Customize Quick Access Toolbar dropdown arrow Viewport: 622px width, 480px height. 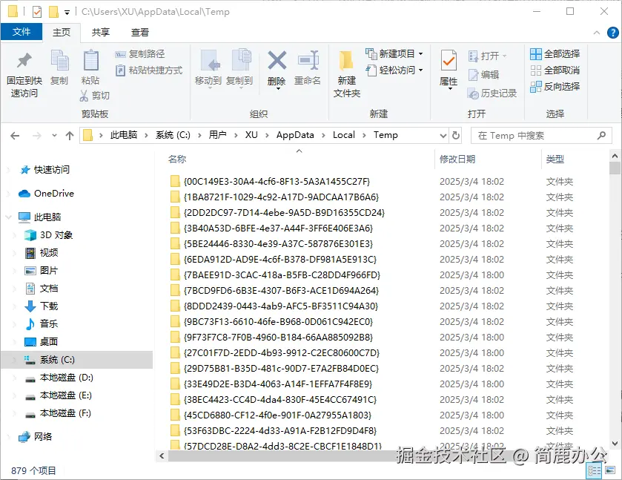pos(67,13)
